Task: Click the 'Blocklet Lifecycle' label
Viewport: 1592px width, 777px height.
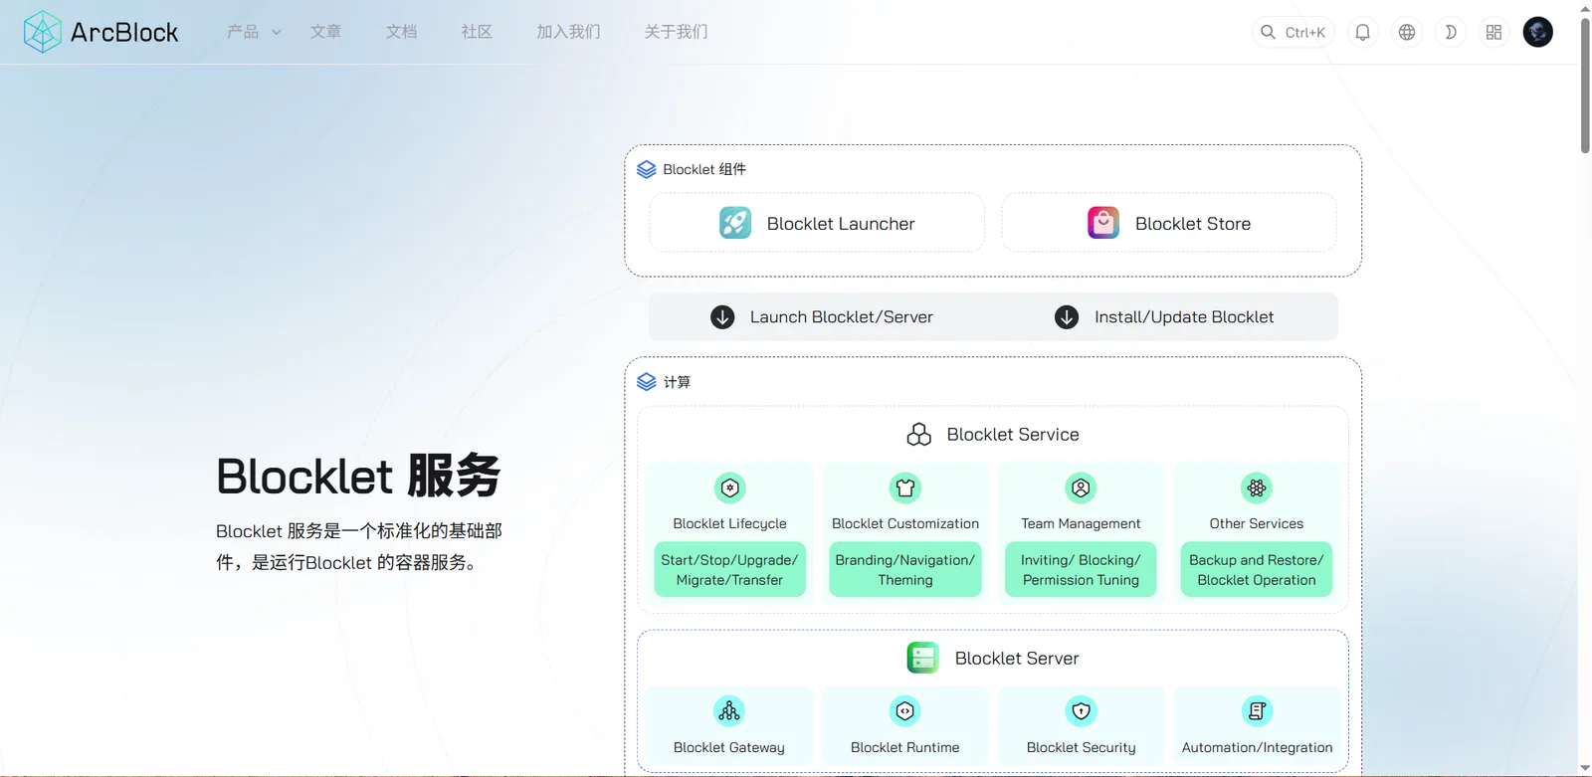Action: [x=729, y=523]
